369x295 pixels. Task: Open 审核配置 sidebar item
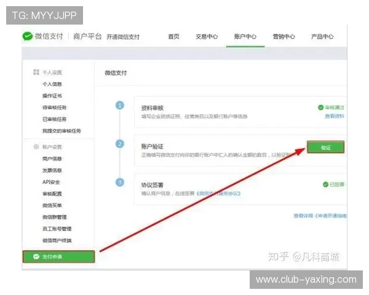click(52, 194)
